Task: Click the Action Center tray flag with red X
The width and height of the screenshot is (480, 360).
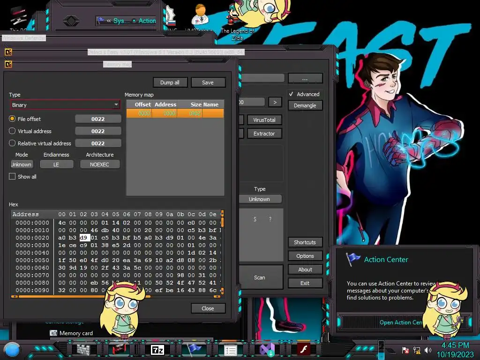Action: (x=405, y=350)
